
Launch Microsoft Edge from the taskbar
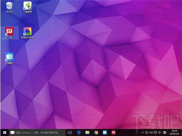(x=79, y=132)
